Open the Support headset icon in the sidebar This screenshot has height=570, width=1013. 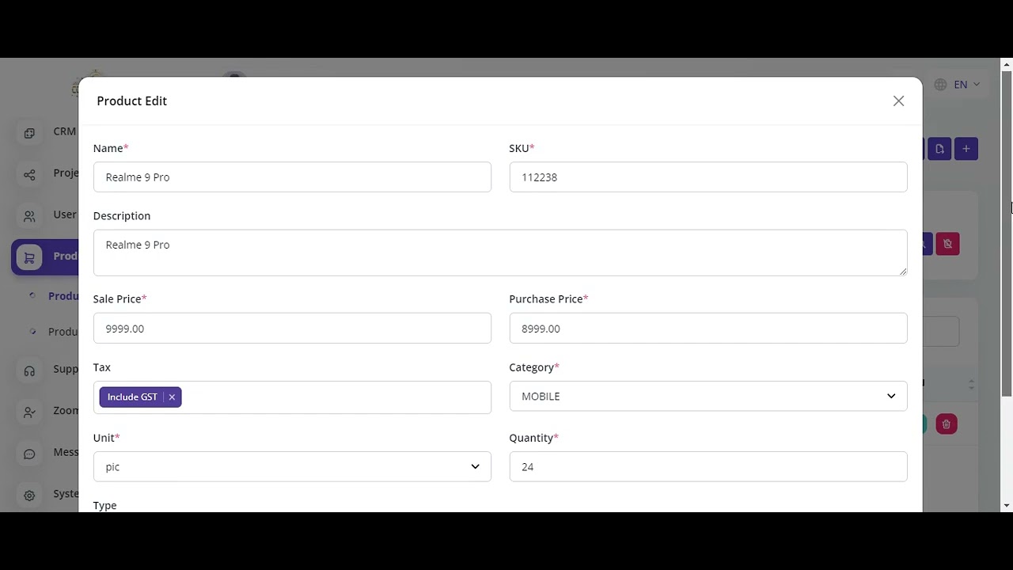click(x=29, y=370)
